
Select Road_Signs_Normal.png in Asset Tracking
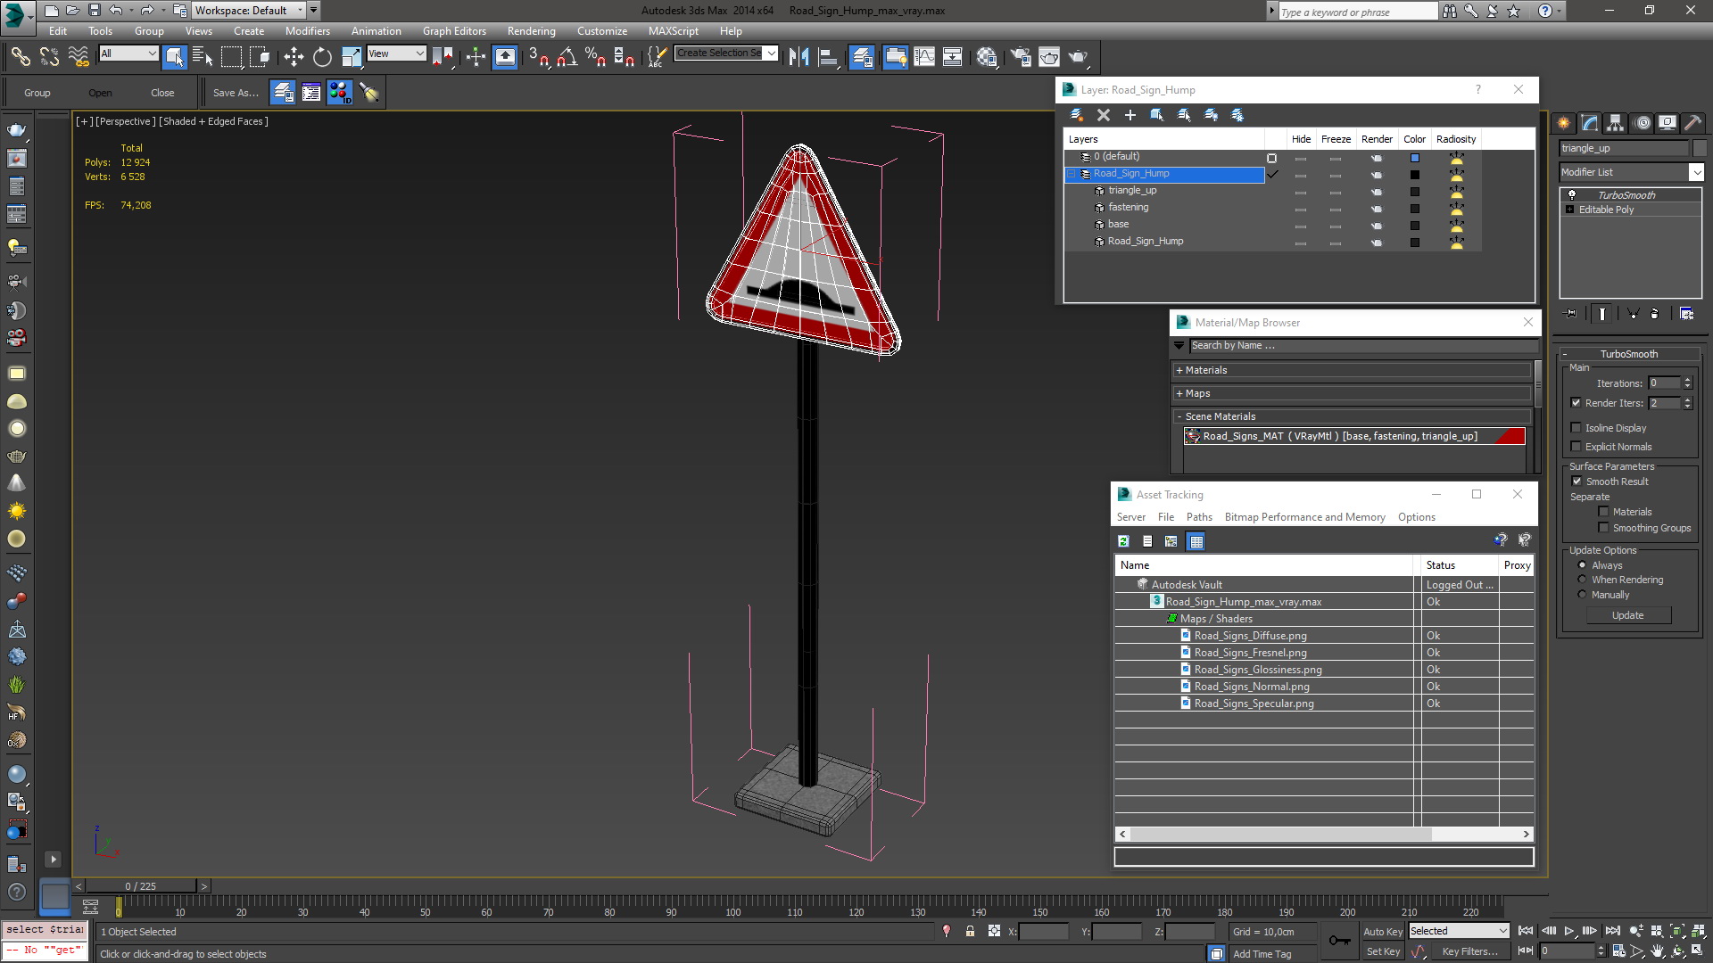coord(1252,687)
